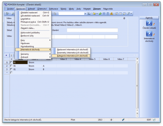Tick the checkbox in table row 3
Viewport: 163px width, 126px height.
point(11,69)
